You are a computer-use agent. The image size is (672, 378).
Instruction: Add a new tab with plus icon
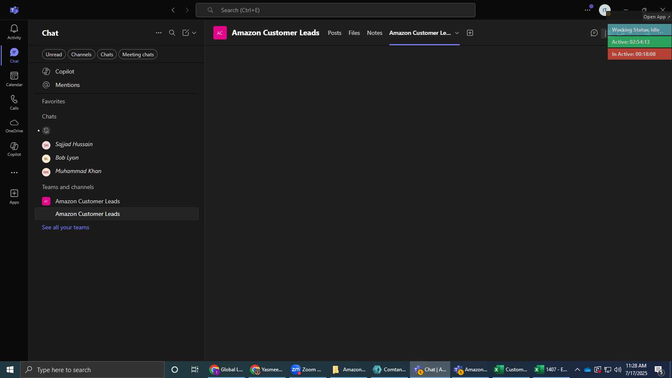[470, 33]
